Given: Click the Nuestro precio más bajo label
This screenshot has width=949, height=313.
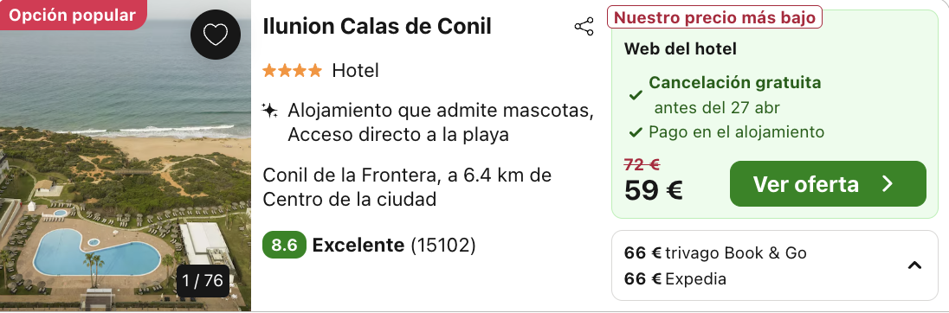Looking at the screenshot, I should pos(714,17).
